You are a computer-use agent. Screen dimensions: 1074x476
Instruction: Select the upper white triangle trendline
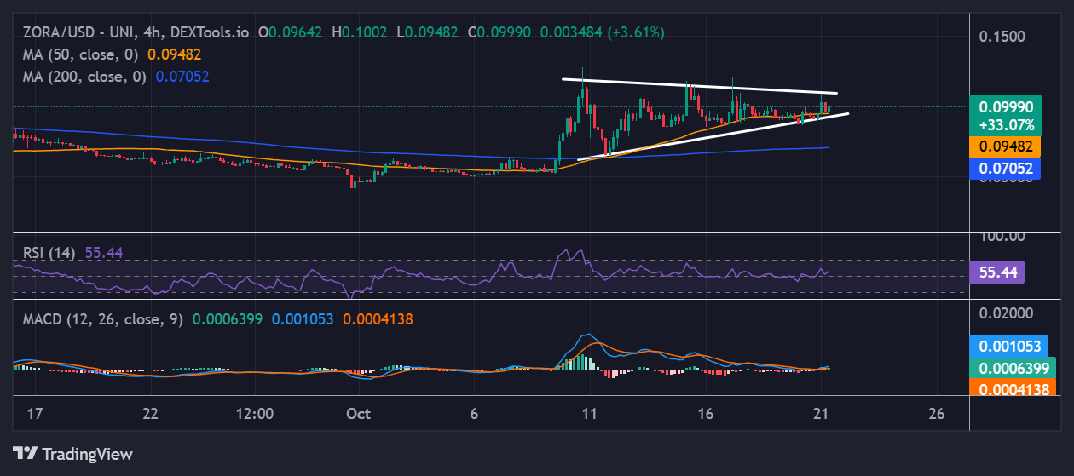coord(699,86)
